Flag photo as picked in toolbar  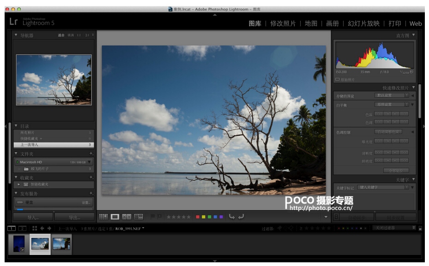(x=153, y=217)
